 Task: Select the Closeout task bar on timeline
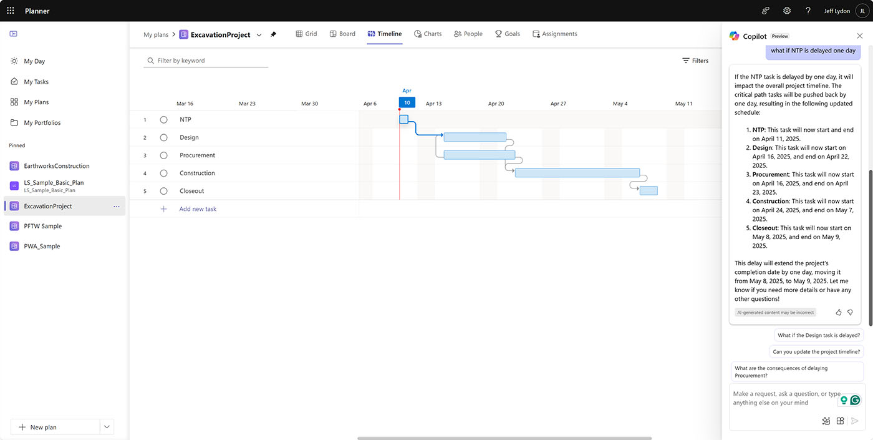(x=649, y=191)
